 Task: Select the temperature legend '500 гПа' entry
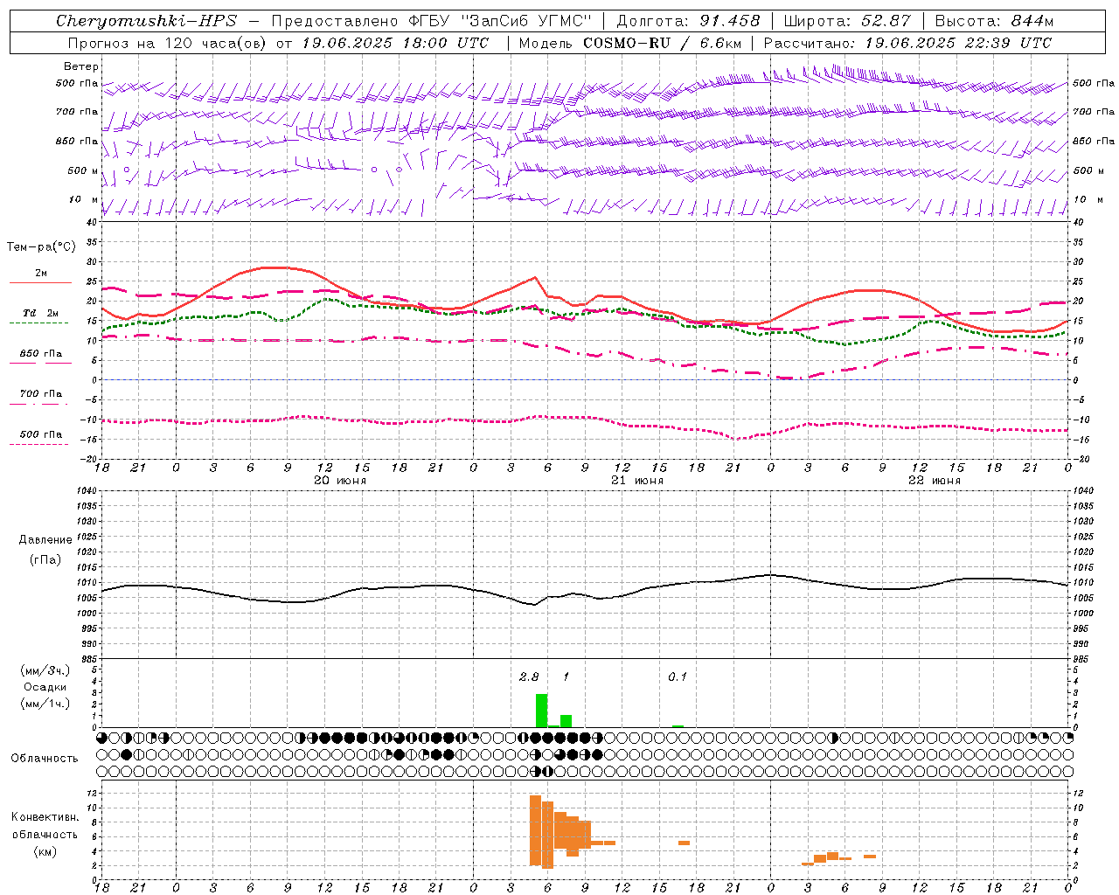click(x=41, y=434)
